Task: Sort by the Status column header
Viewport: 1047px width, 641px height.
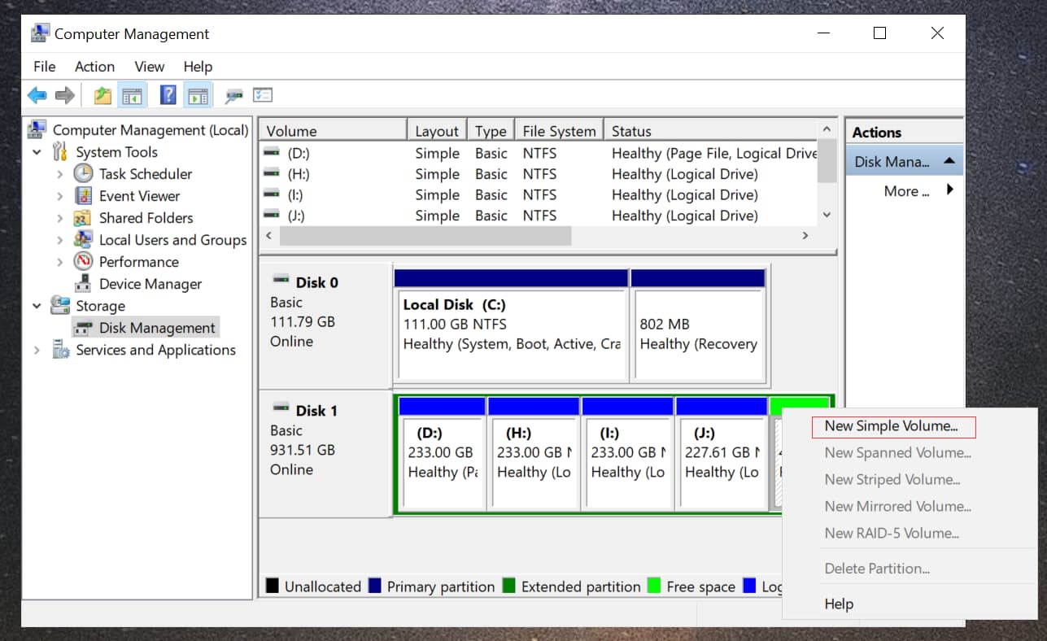Action: tap(710, 131)
